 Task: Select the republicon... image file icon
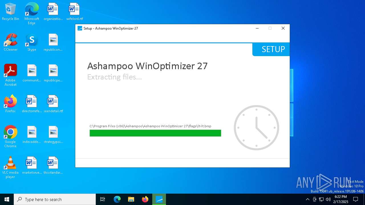(x=53, y=42)
